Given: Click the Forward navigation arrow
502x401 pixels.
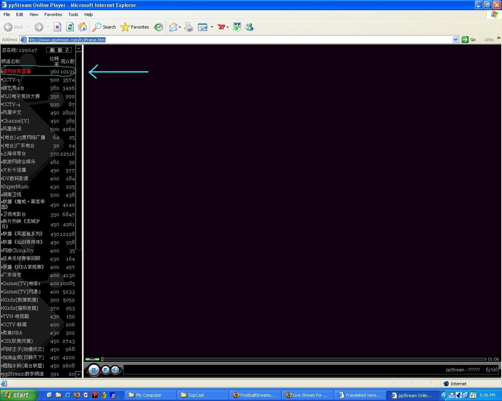Looking at the screenshot, I should pos(38,27).
